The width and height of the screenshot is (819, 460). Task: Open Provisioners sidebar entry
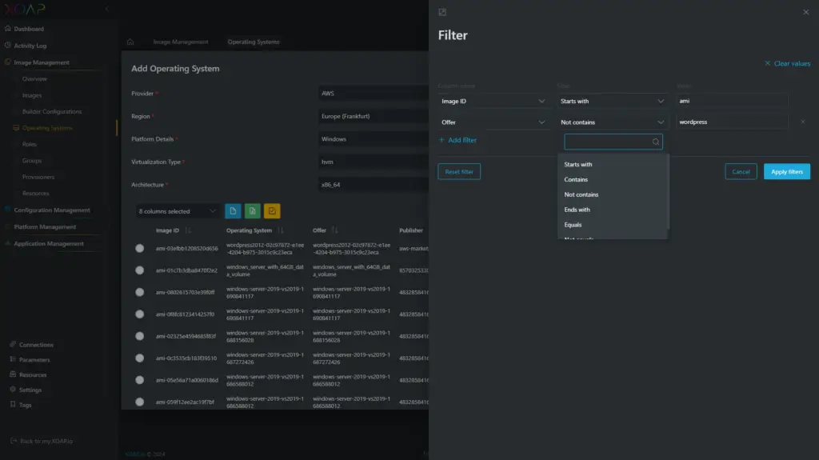[38, 177]
